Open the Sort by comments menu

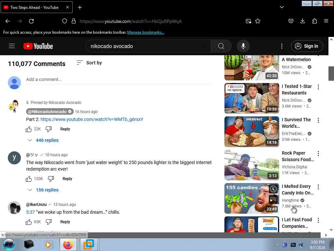[89, 63]
